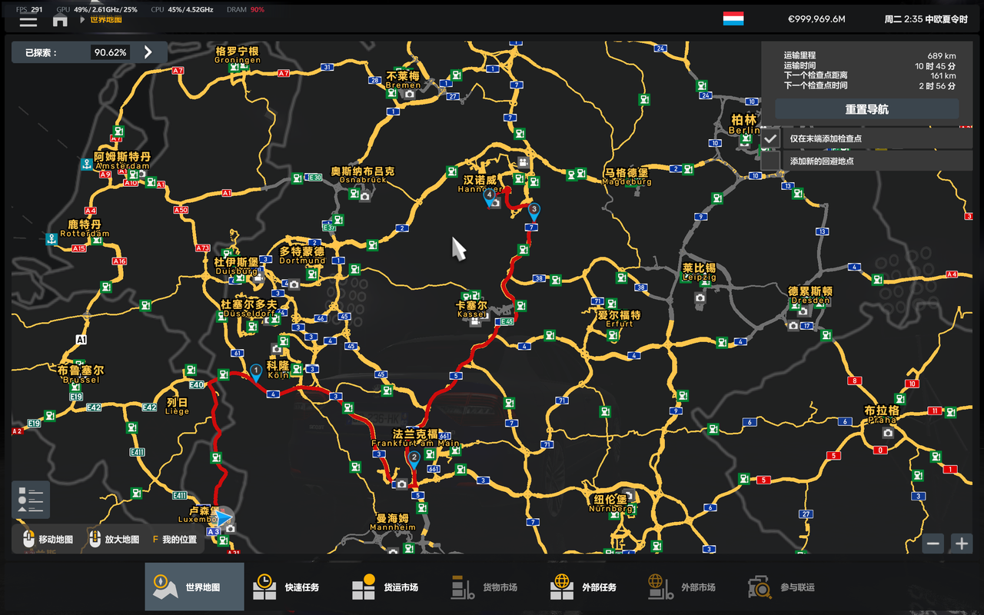Screen dimensions: 984x615
Task: Click the 移动地图 mouse hint
Action: [48, 540]
